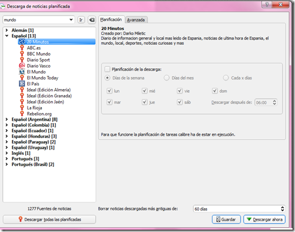Expand the Portugués (Brasil) [2] group
The height and width of the screenshot is (232, 295).
(7, 164)
